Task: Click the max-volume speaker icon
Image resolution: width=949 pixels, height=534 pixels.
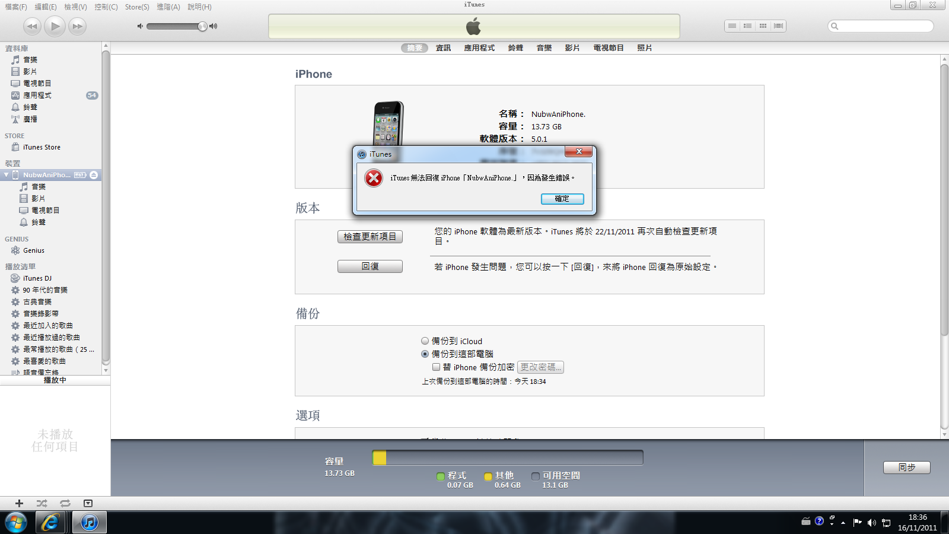Action: [x=214, y=26]
